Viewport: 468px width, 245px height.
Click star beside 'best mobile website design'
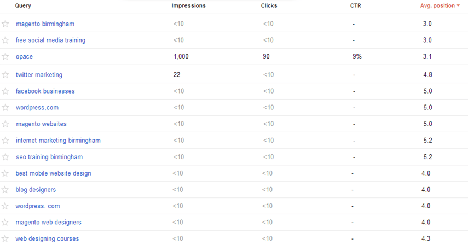pos(5,173)
